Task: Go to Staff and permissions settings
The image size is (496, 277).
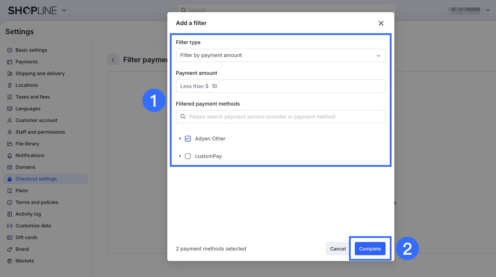Action: 40,132
